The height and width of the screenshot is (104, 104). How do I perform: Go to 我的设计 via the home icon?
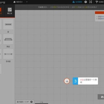click(x=14, y=2)
